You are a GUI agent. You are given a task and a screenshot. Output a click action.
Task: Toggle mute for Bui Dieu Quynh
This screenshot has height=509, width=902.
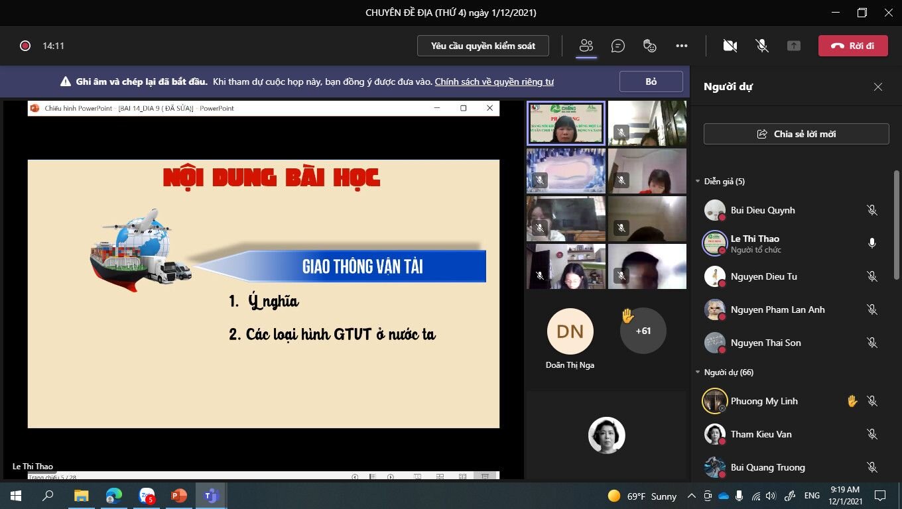point(872,210)
